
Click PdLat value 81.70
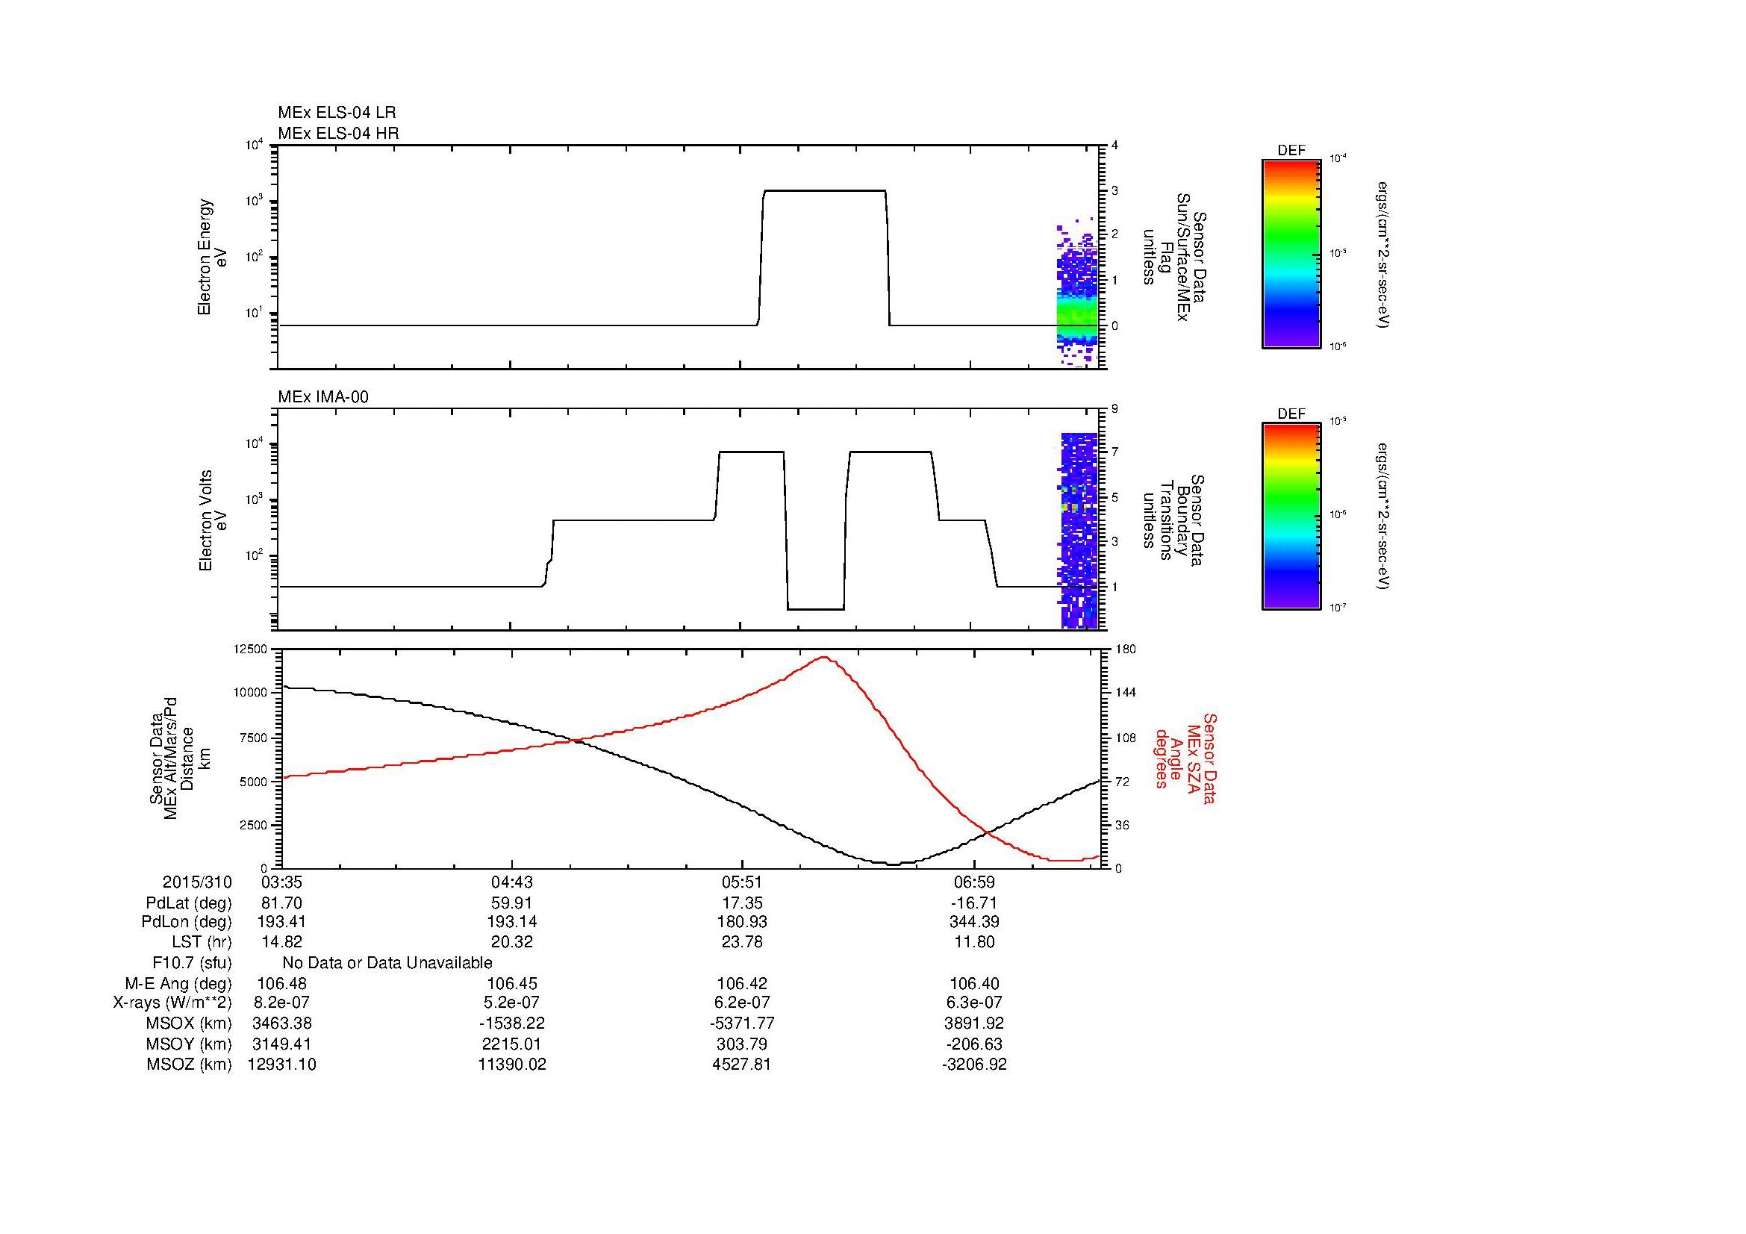[281, 903]
